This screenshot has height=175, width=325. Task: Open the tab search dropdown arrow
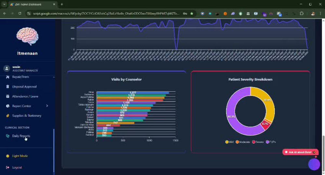click(x=4, y=4)
